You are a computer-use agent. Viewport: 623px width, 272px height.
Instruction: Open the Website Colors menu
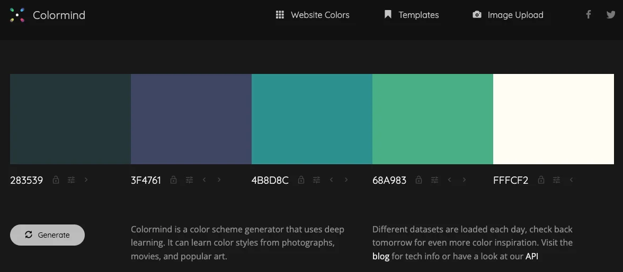pyautogui.click(x=313, y=15)
